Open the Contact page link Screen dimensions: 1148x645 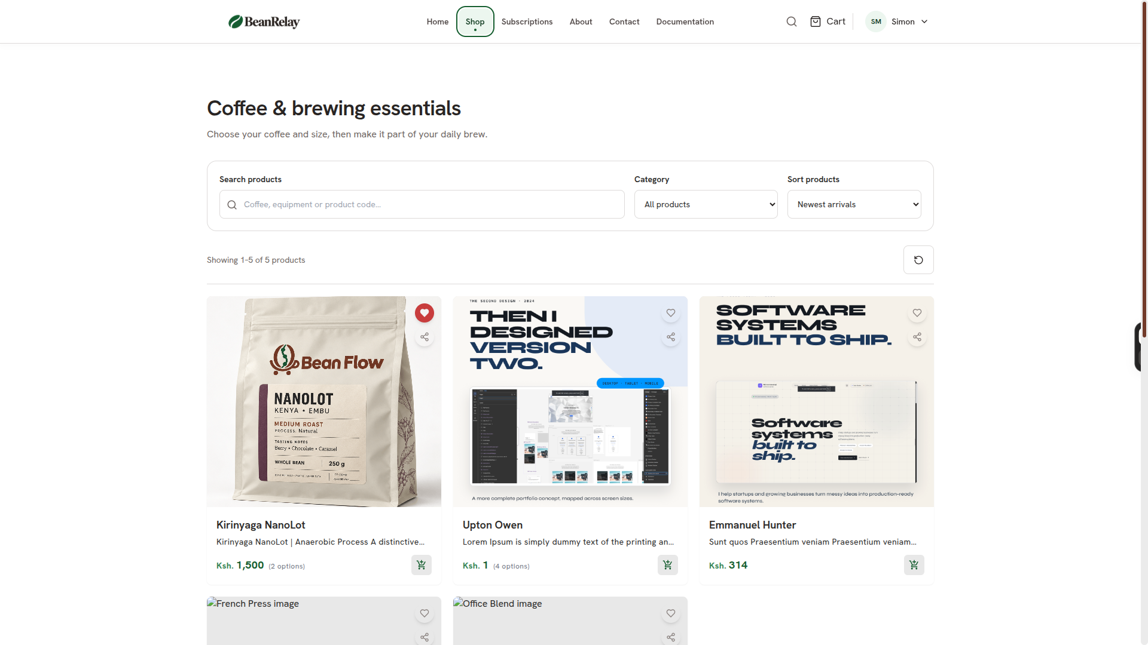pos(624,21)
